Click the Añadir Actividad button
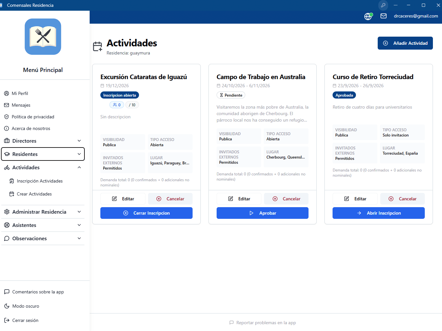The width and height of the screenshot is (442, 331). (405, 43)
